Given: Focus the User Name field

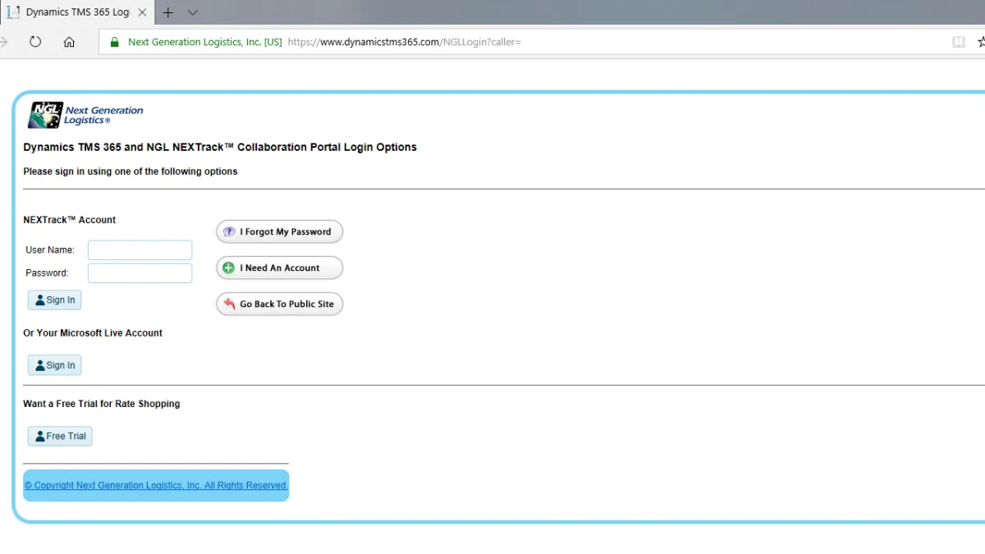Looking at the screenshot, I should pos(140,250).
